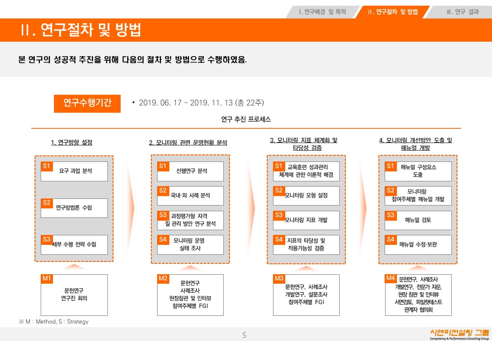The width and height of the screenshot is (492, 341).
Task: Click the sentence starting '본 연구의 성공적 추진을 위해'
Action: (x=132, y=59)
